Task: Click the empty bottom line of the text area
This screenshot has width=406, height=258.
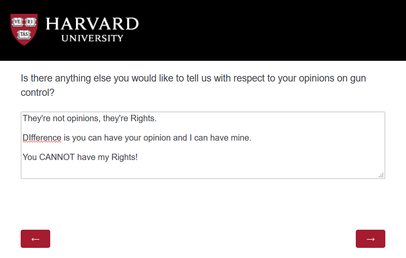Action: (x=203, y=171)
